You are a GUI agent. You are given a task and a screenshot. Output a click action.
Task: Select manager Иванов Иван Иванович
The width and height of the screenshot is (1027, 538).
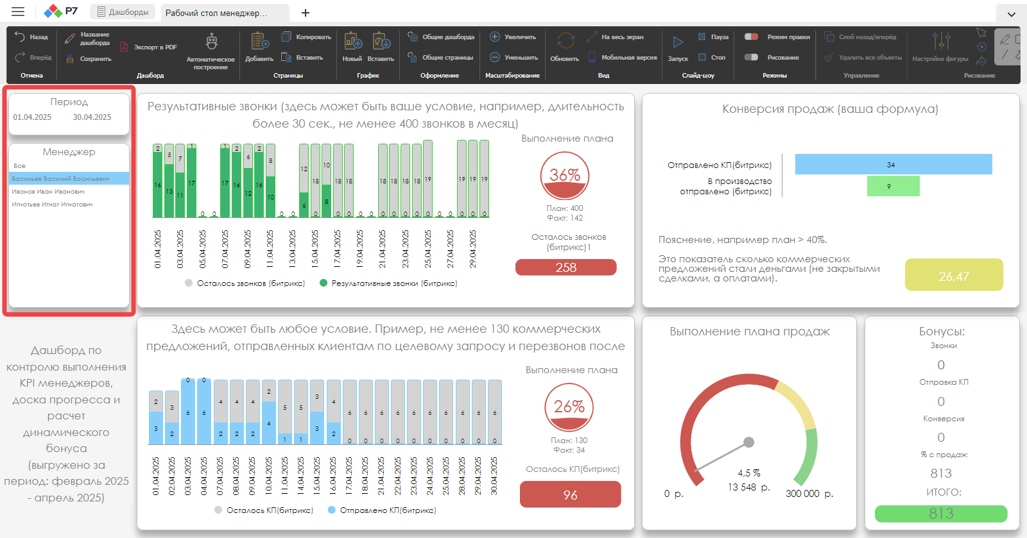coord(48,192)
